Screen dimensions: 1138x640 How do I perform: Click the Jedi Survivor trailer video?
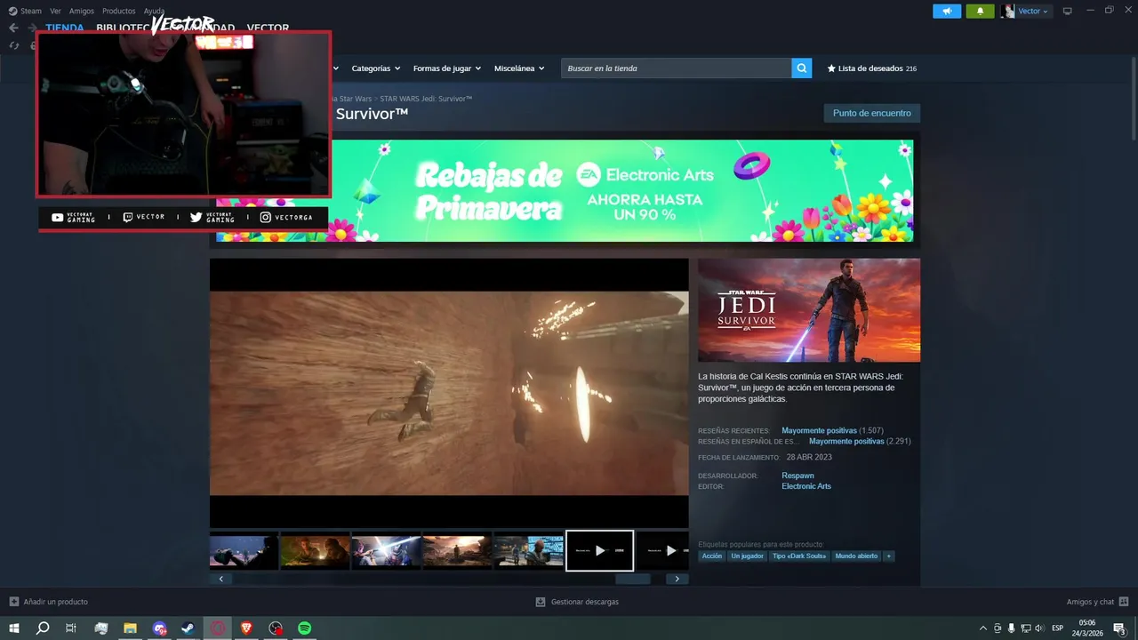coord(449,393)
